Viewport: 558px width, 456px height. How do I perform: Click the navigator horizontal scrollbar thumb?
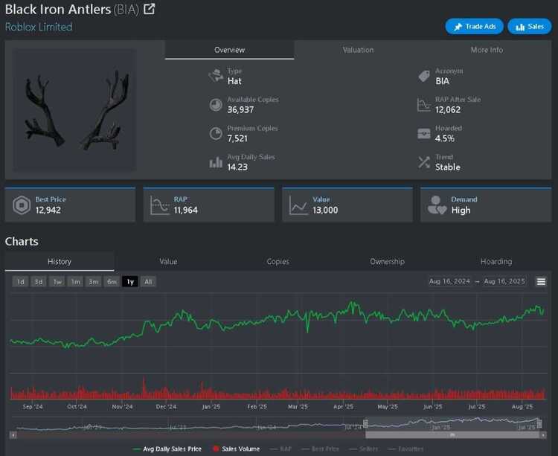(x=452, y=435)
